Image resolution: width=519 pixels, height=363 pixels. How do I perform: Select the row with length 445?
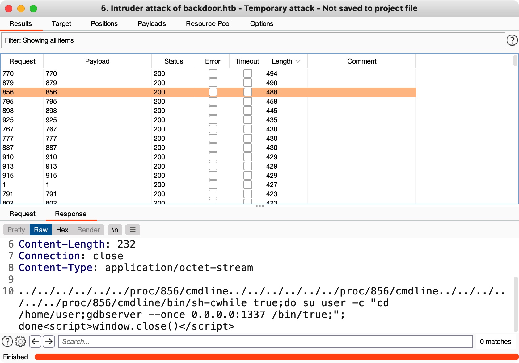point(208,111)
